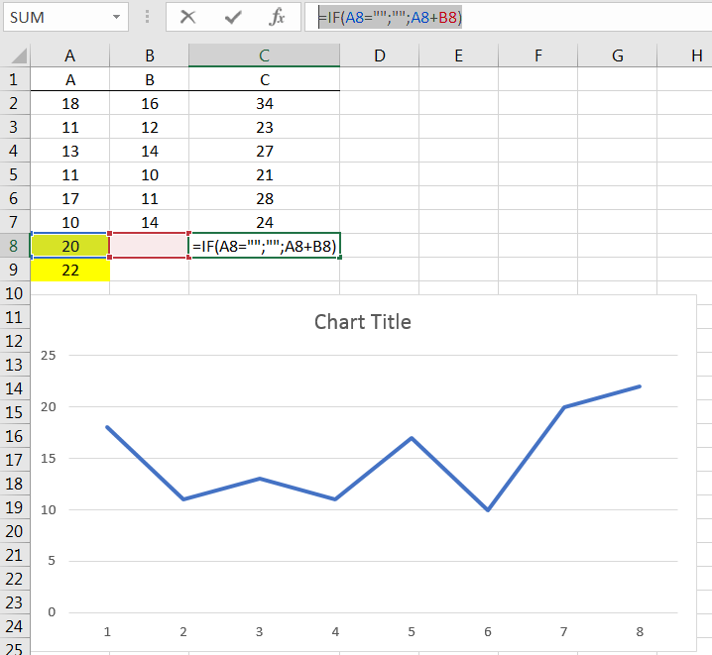Click cell C5 containing 21
This screenshot has width=712, height=655.
[265, 174]
